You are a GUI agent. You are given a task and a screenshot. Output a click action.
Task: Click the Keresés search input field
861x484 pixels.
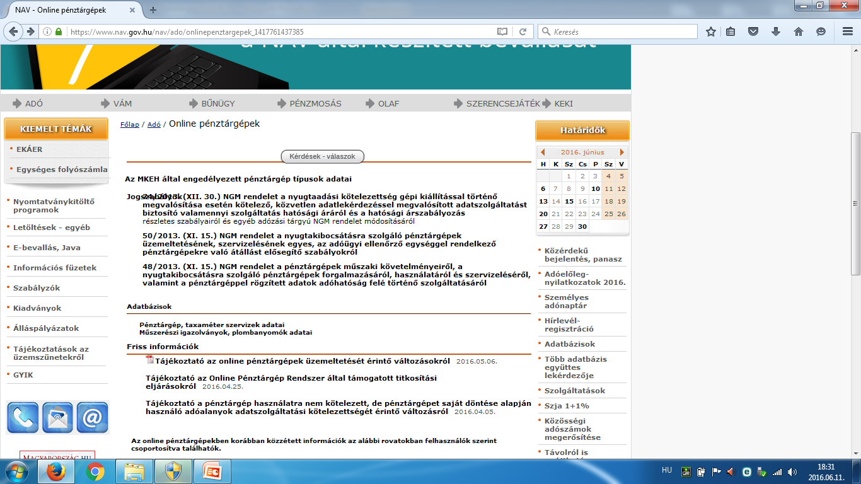click(618, 32)
